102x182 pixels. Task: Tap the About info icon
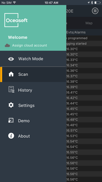pyautogui.click(x=11, y=136)
